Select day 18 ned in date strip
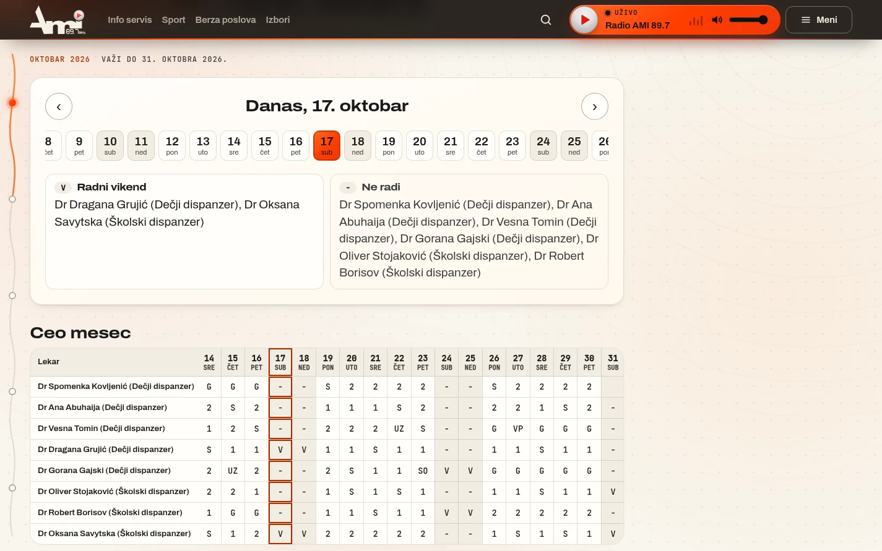Image resolution: width=882 pixels, height=551 pixels. pos(358,145)
